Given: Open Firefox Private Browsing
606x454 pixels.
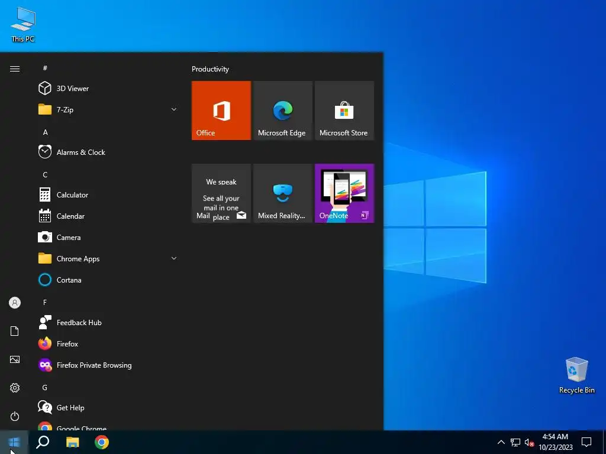Looking at the screenshot, I should (x=108, y=365).
